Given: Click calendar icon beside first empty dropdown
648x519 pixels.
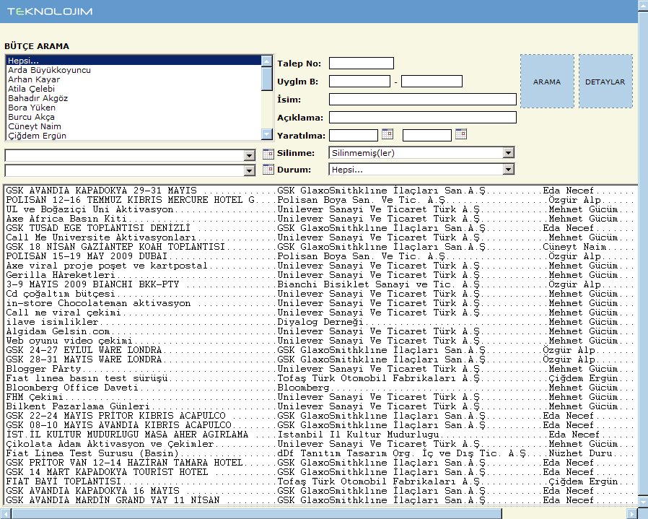Looking at the screenshot, I should (268, 154).
